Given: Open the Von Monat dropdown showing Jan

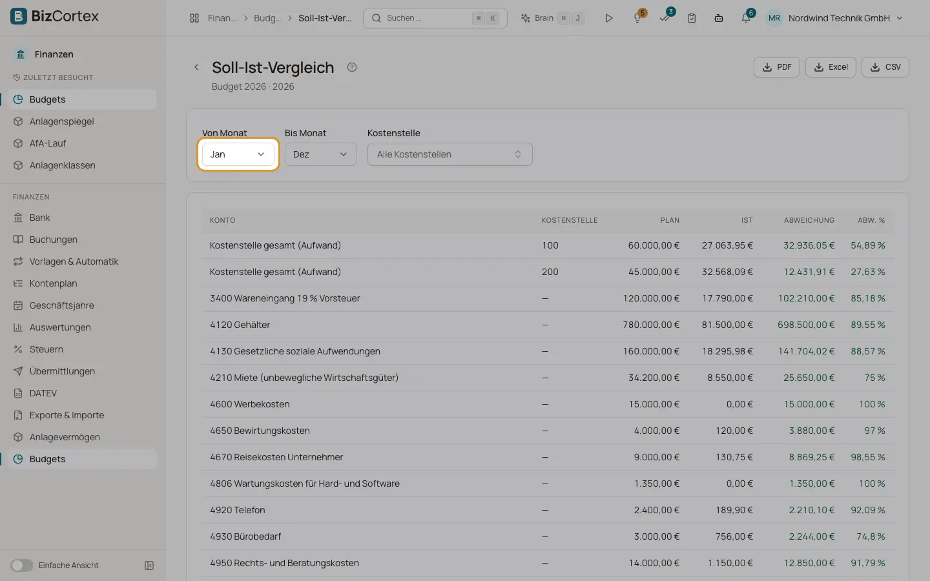Looking at the screenshot, I should (238, 154).
